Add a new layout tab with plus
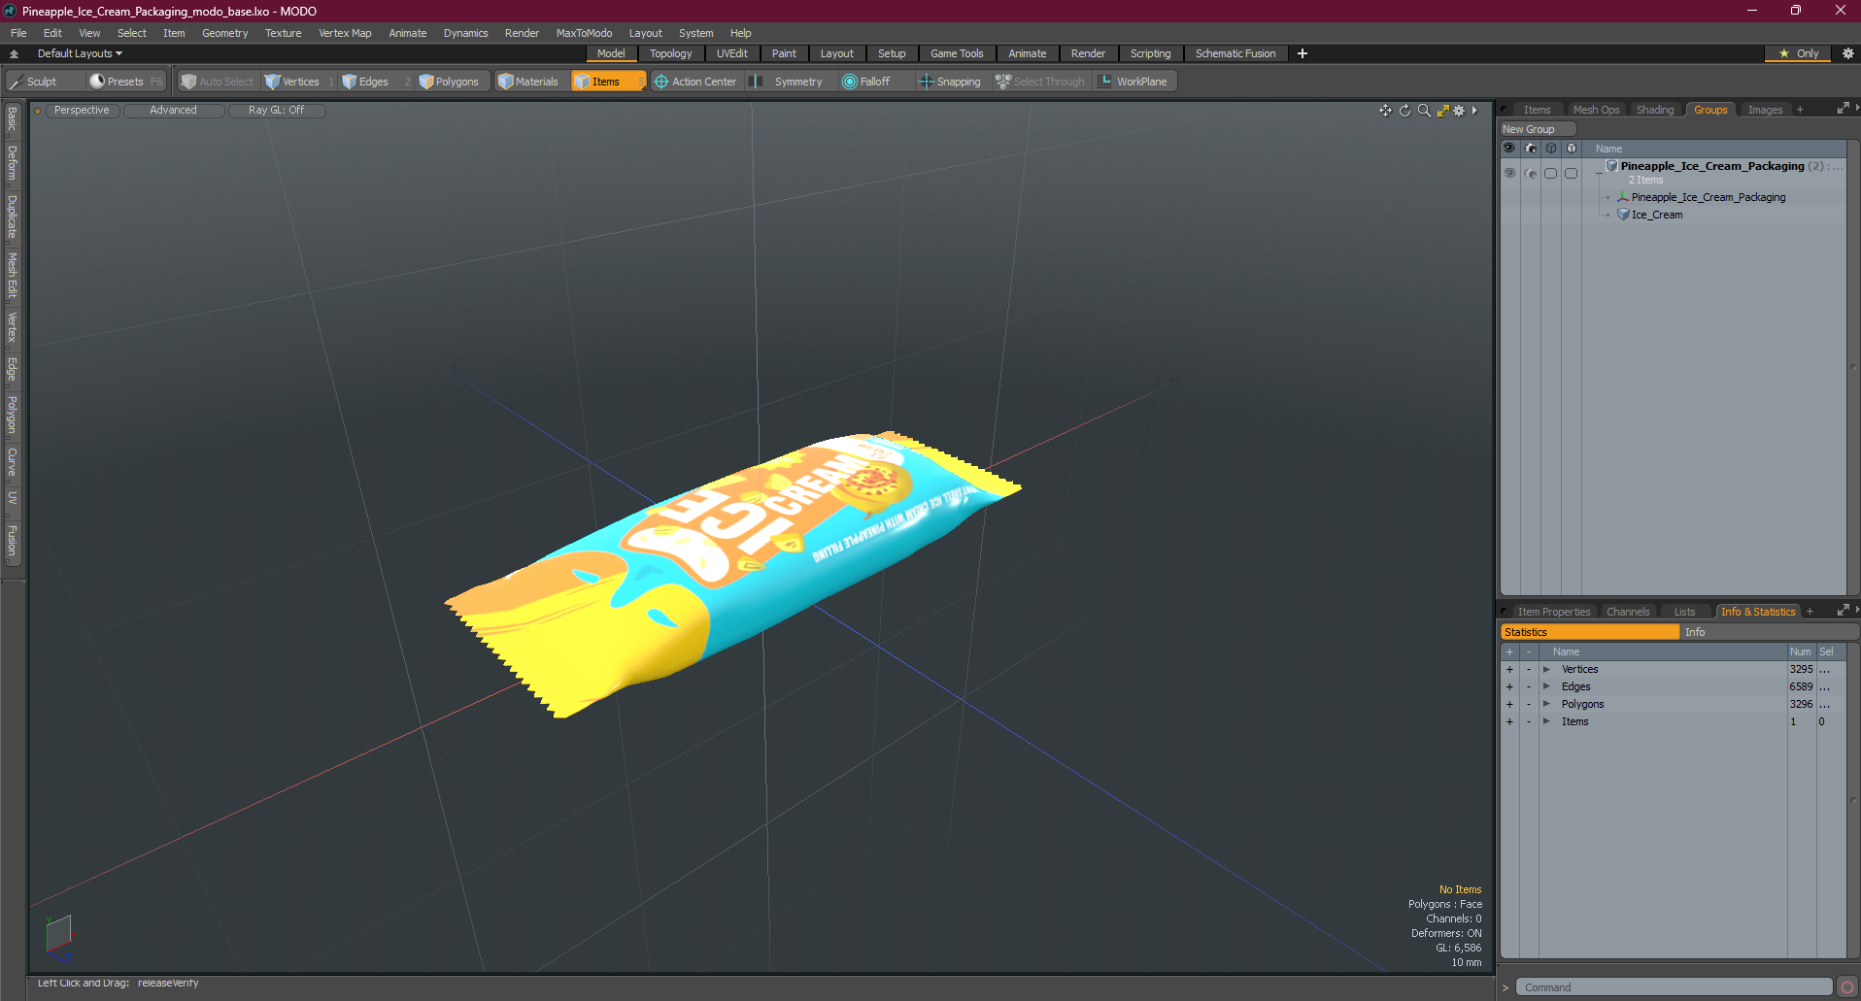The width and height of the screenshot is (1861, 1001). (1303, 53)
